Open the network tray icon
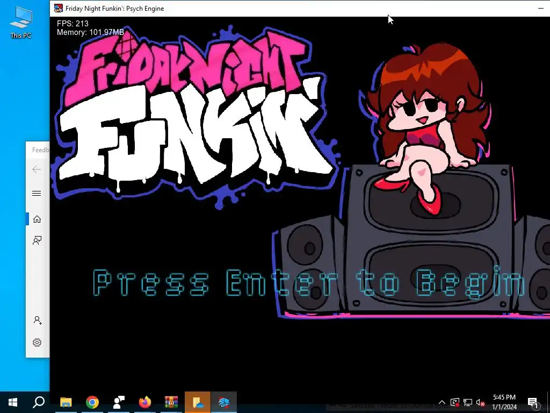 coord(468,402)
